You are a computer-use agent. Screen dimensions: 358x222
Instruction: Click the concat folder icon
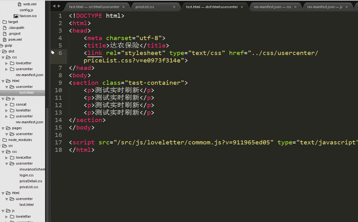coord(12,105)
